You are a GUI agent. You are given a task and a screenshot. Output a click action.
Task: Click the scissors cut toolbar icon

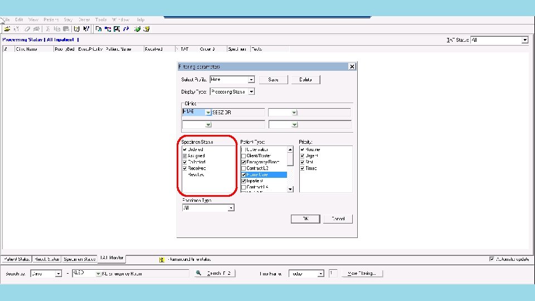pos(48,29)
